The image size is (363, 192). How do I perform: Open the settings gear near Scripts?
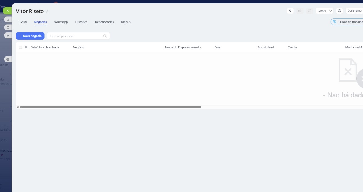(x=339, y=11)
